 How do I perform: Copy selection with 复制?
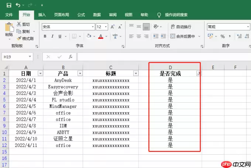[x=23, y=31]
